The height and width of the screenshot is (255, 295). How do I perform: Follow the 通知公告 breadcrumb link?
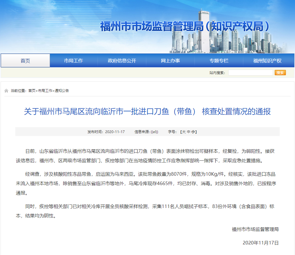(x=62, y=91)
